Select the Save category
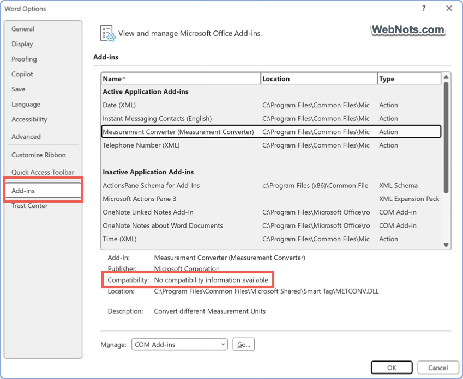The image size is (463, 379). 19,89
